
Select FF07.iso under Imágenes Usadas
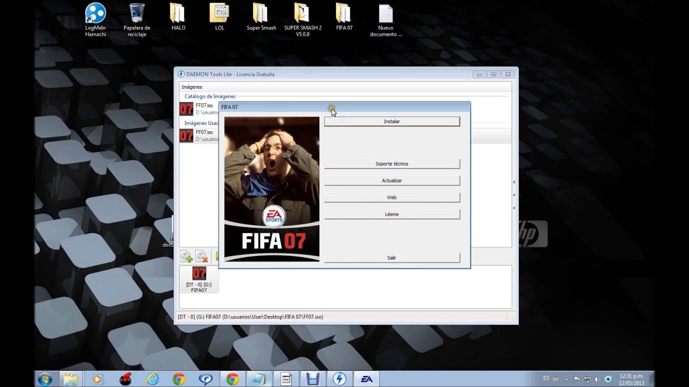pyautogui.click(x=199, y=135)
